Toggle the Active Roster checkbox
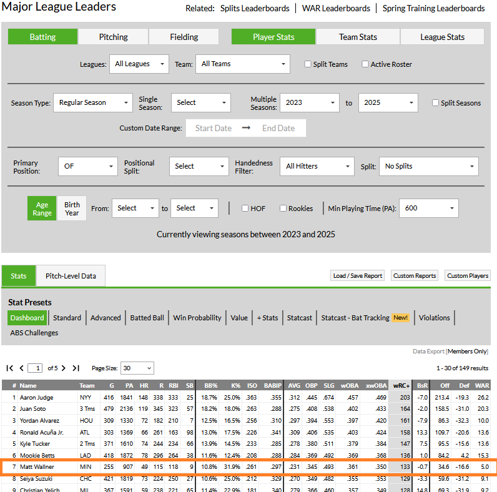Image resolution: width=497 pixels, height=492 pixels. coord(365,64)
